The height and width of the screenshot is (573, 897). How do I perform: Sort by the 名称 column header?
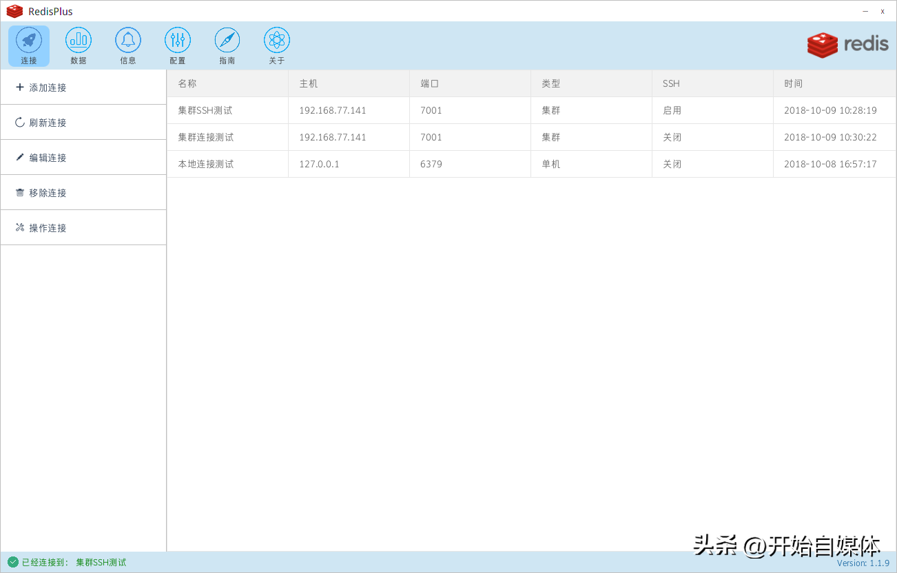click(228, 83)
